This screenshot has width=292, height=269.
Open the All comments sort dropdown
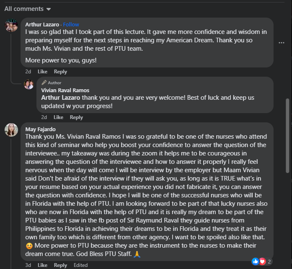tap(28, 9)
